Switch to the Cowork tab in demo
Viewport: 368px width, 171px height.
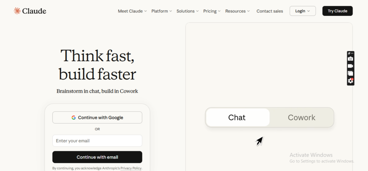tap(302, 117)
